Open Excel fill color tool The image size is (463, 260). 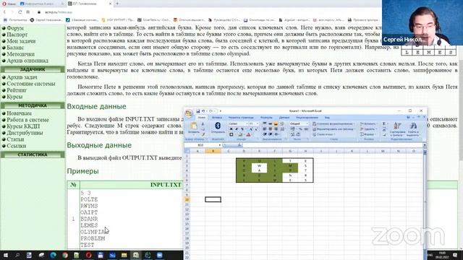point(240,134)
